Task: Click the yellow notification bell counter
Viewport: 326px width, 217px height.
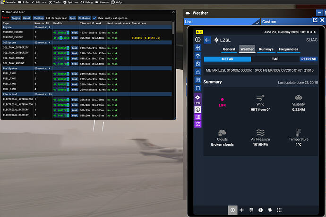Action: click(199, 32)
